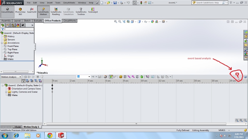Viewport: 248px width, 139px height.
Task: Open the File menu
Action: (x=29, y=3)
